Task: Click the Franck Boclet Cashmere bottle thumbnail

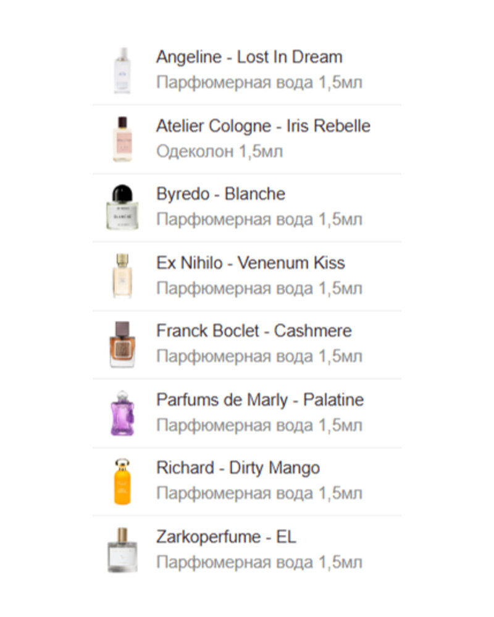Action: point(122,344)
